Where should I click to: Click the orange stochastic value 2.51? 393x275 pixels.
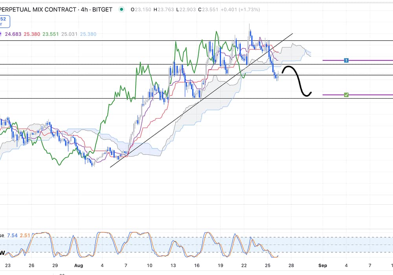(x=26, y=235)
